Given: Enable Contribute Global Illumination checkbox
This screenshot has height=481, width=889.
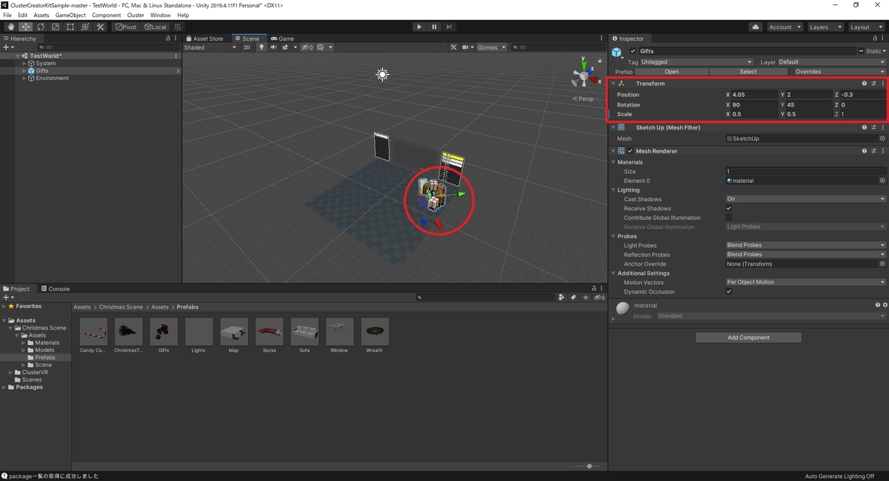Looking at the screenshot, I should pyautogui.click(x=729, y=218).
